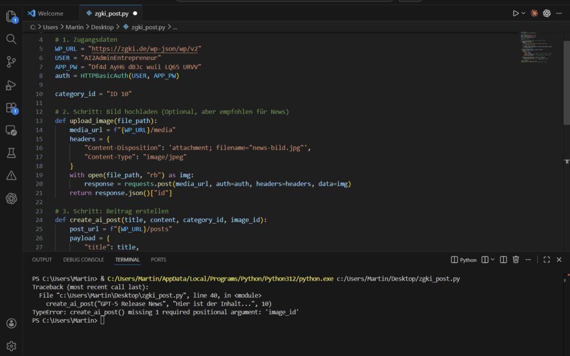Switch to the Welcome tab
Screen dimensions: 570x356
50,13
